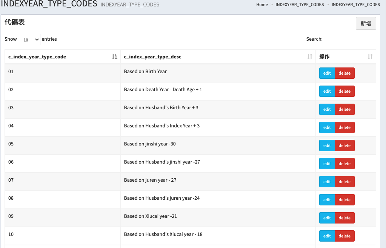Go to Home breadcrumb link
The image size is (386, 248).
tap(262, 5)
